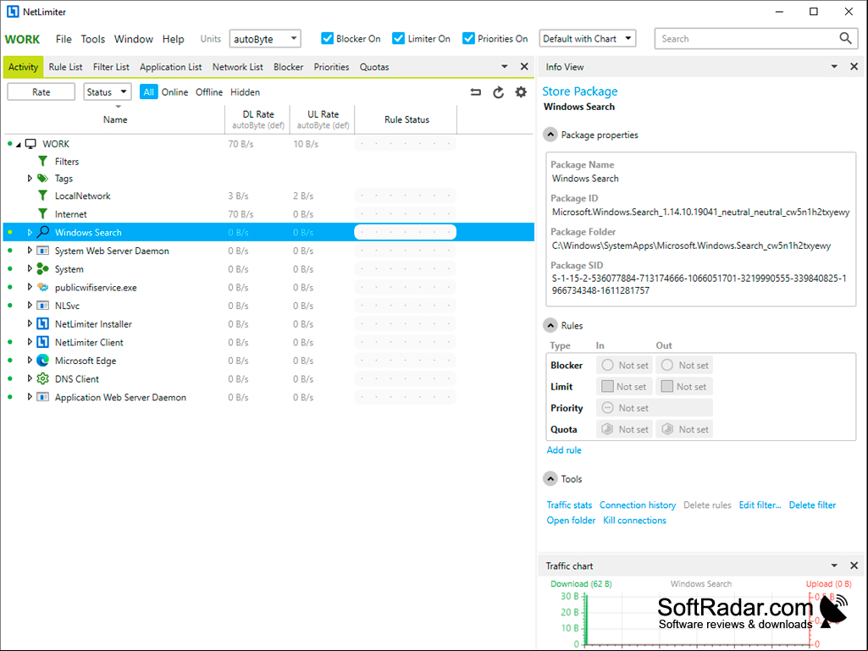
Task: Show only Online items filter
Action: pos(174,92)
